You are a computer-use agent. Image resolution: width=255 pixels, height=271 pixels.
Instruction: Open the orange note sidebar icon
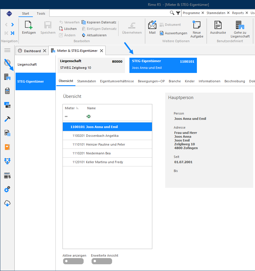pos(7,147)
